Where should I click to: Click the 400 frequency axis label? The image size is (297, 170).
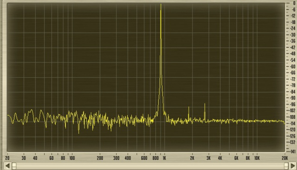tap(128, 158)
